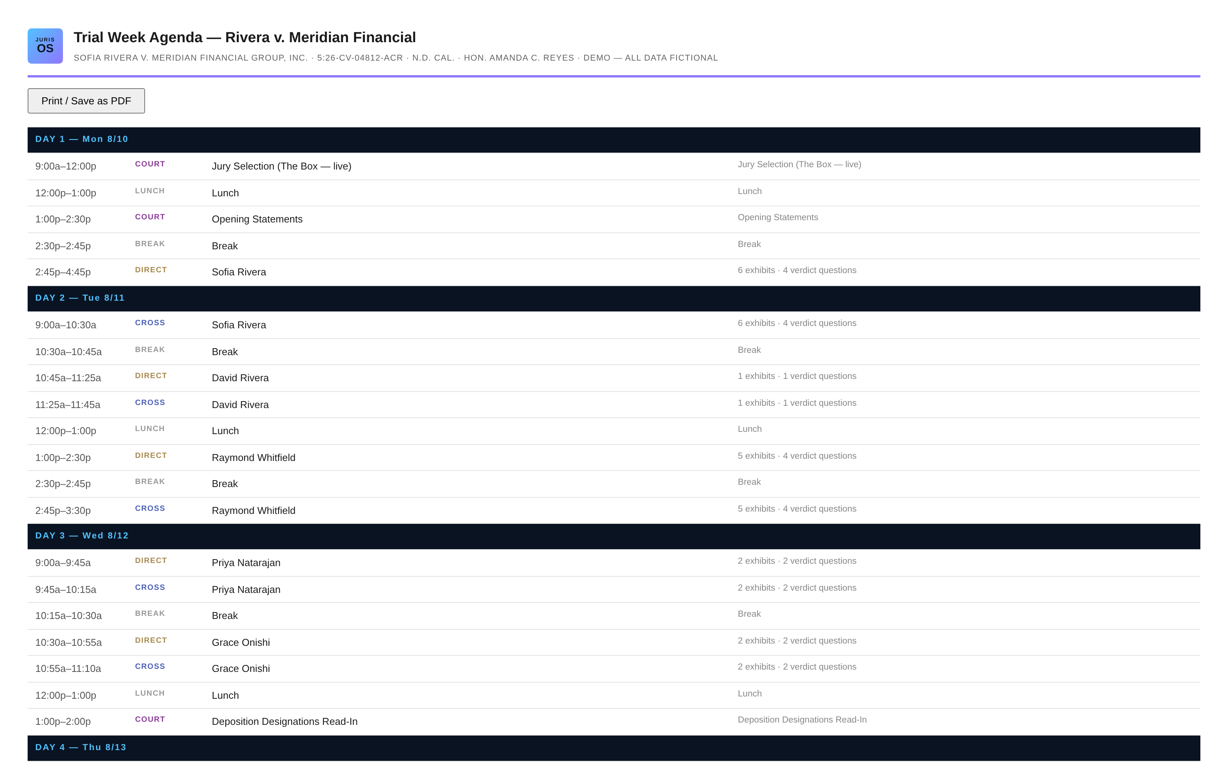Screen dimensions: 1228x767
Task: Click the Lunch title on Day 2
Action: pyautogui.click(x=225, y=431)
